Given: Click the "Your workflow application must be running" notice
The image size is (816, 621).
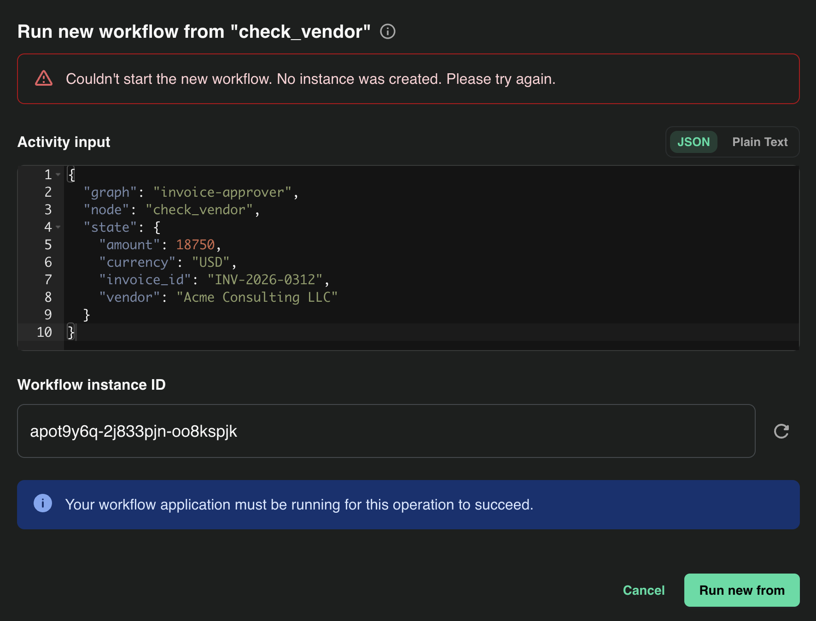Looking at the screenshot, I should pyautogui.click(x=299, y=504).
